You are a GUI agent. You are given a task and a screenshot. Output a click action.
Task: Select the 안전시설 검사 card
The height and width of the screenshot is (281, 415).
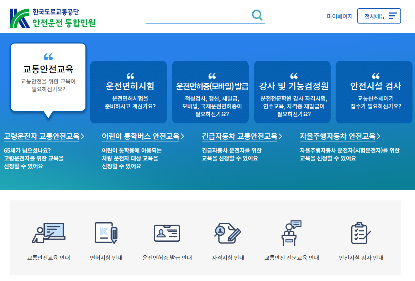click(374, 92)
